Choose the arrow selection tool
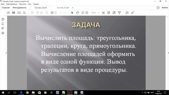 click(72, 13)
